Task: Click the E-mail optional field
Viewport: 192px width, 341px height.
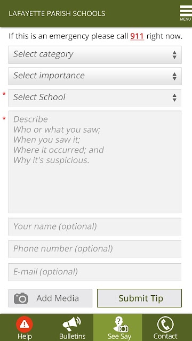Action: pos(95,272)
